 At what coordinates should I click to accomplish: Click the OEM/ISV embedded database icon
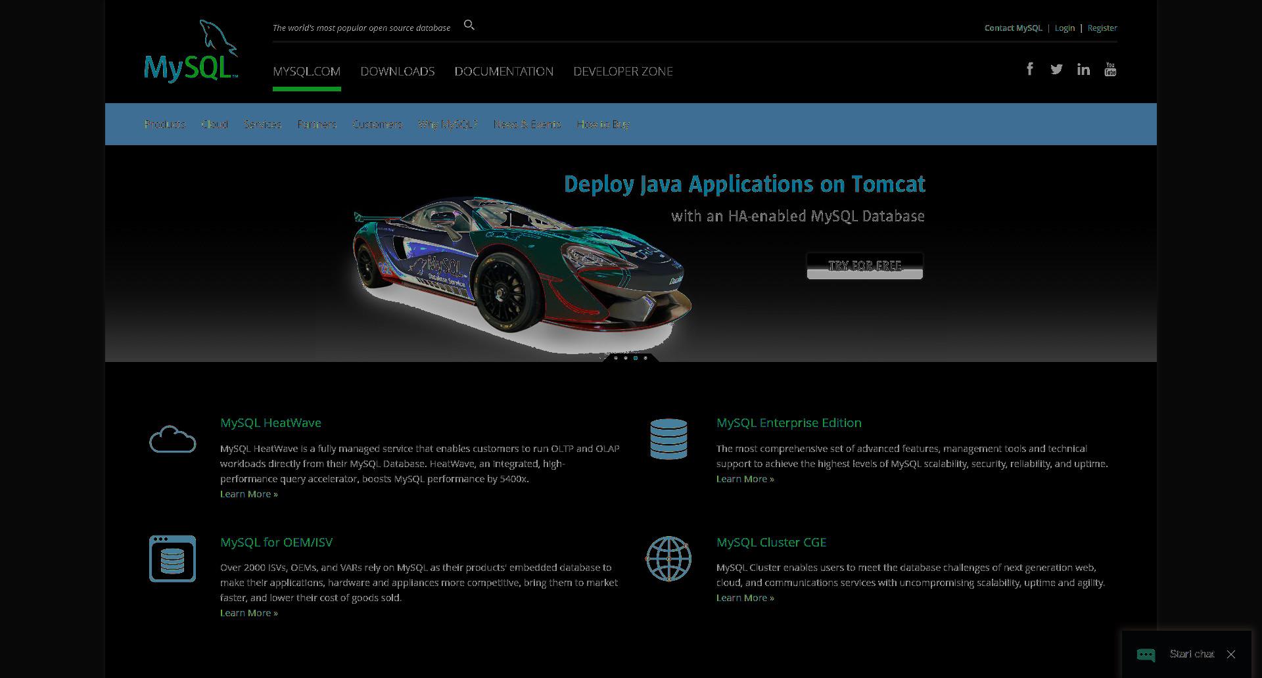tap(172, 558)
